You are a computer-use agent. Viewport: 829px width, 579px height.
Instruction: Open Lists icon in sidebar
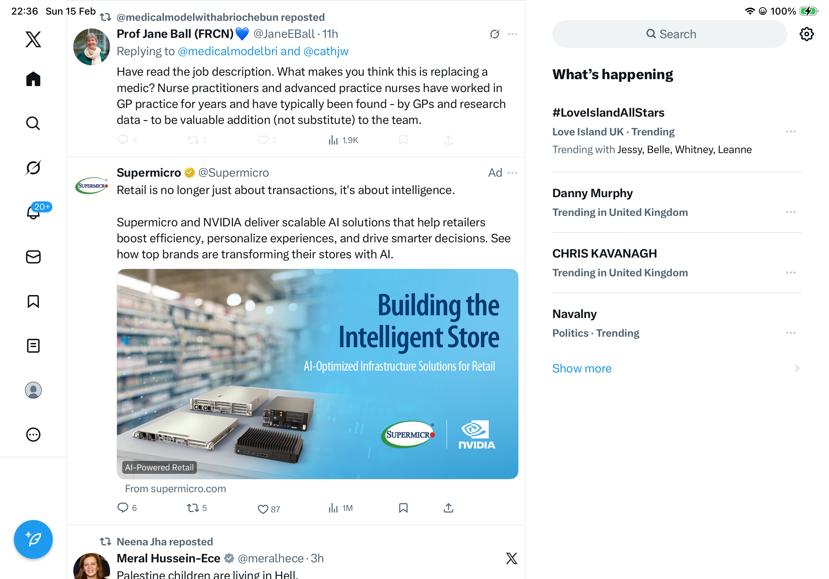tap(33, 345)
